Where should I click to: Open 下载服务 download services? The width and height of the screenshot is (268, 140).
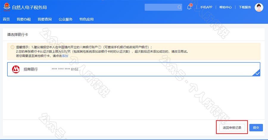pos(245,7)
